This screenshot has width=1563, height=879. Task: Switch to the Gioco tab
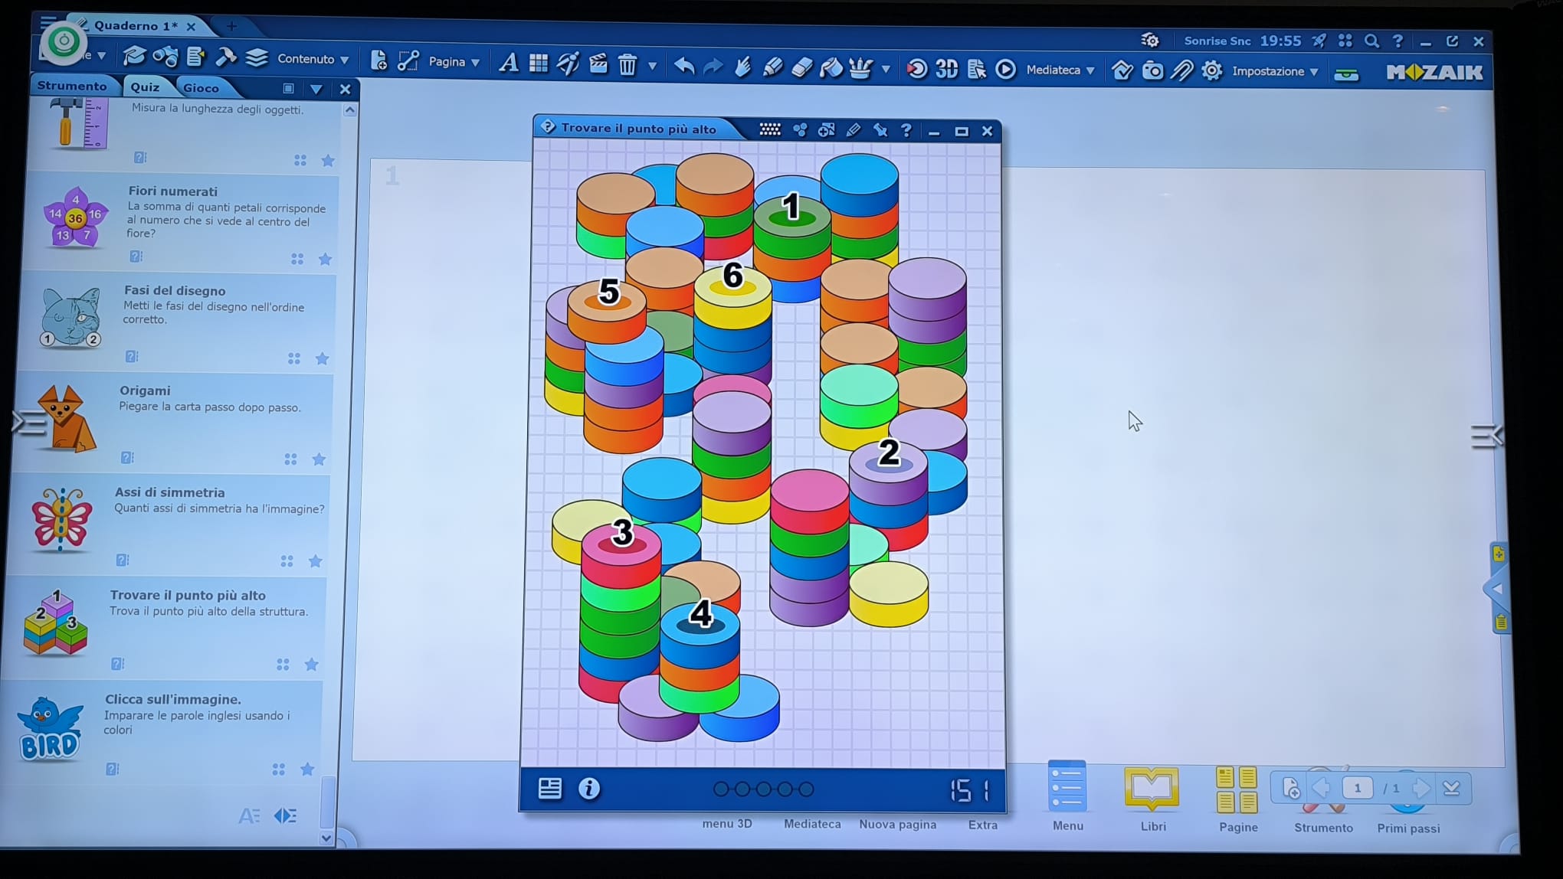[201, 88]
